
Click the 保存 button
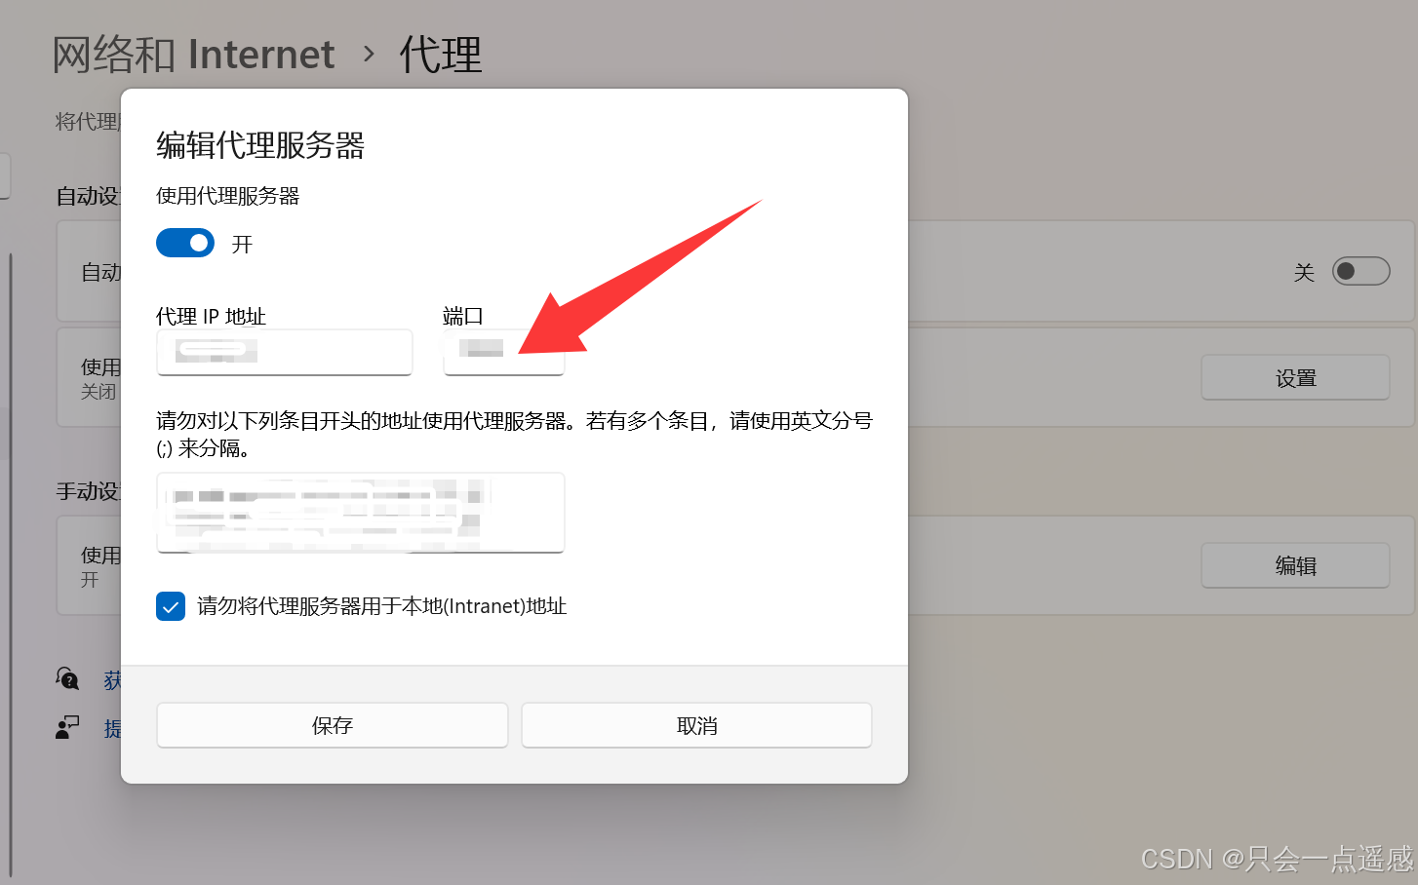tap(333, 725)
